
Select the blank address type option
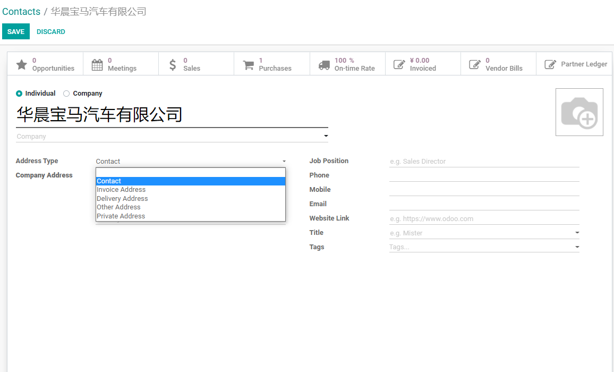pyautogui.click(x=191, y=173)
